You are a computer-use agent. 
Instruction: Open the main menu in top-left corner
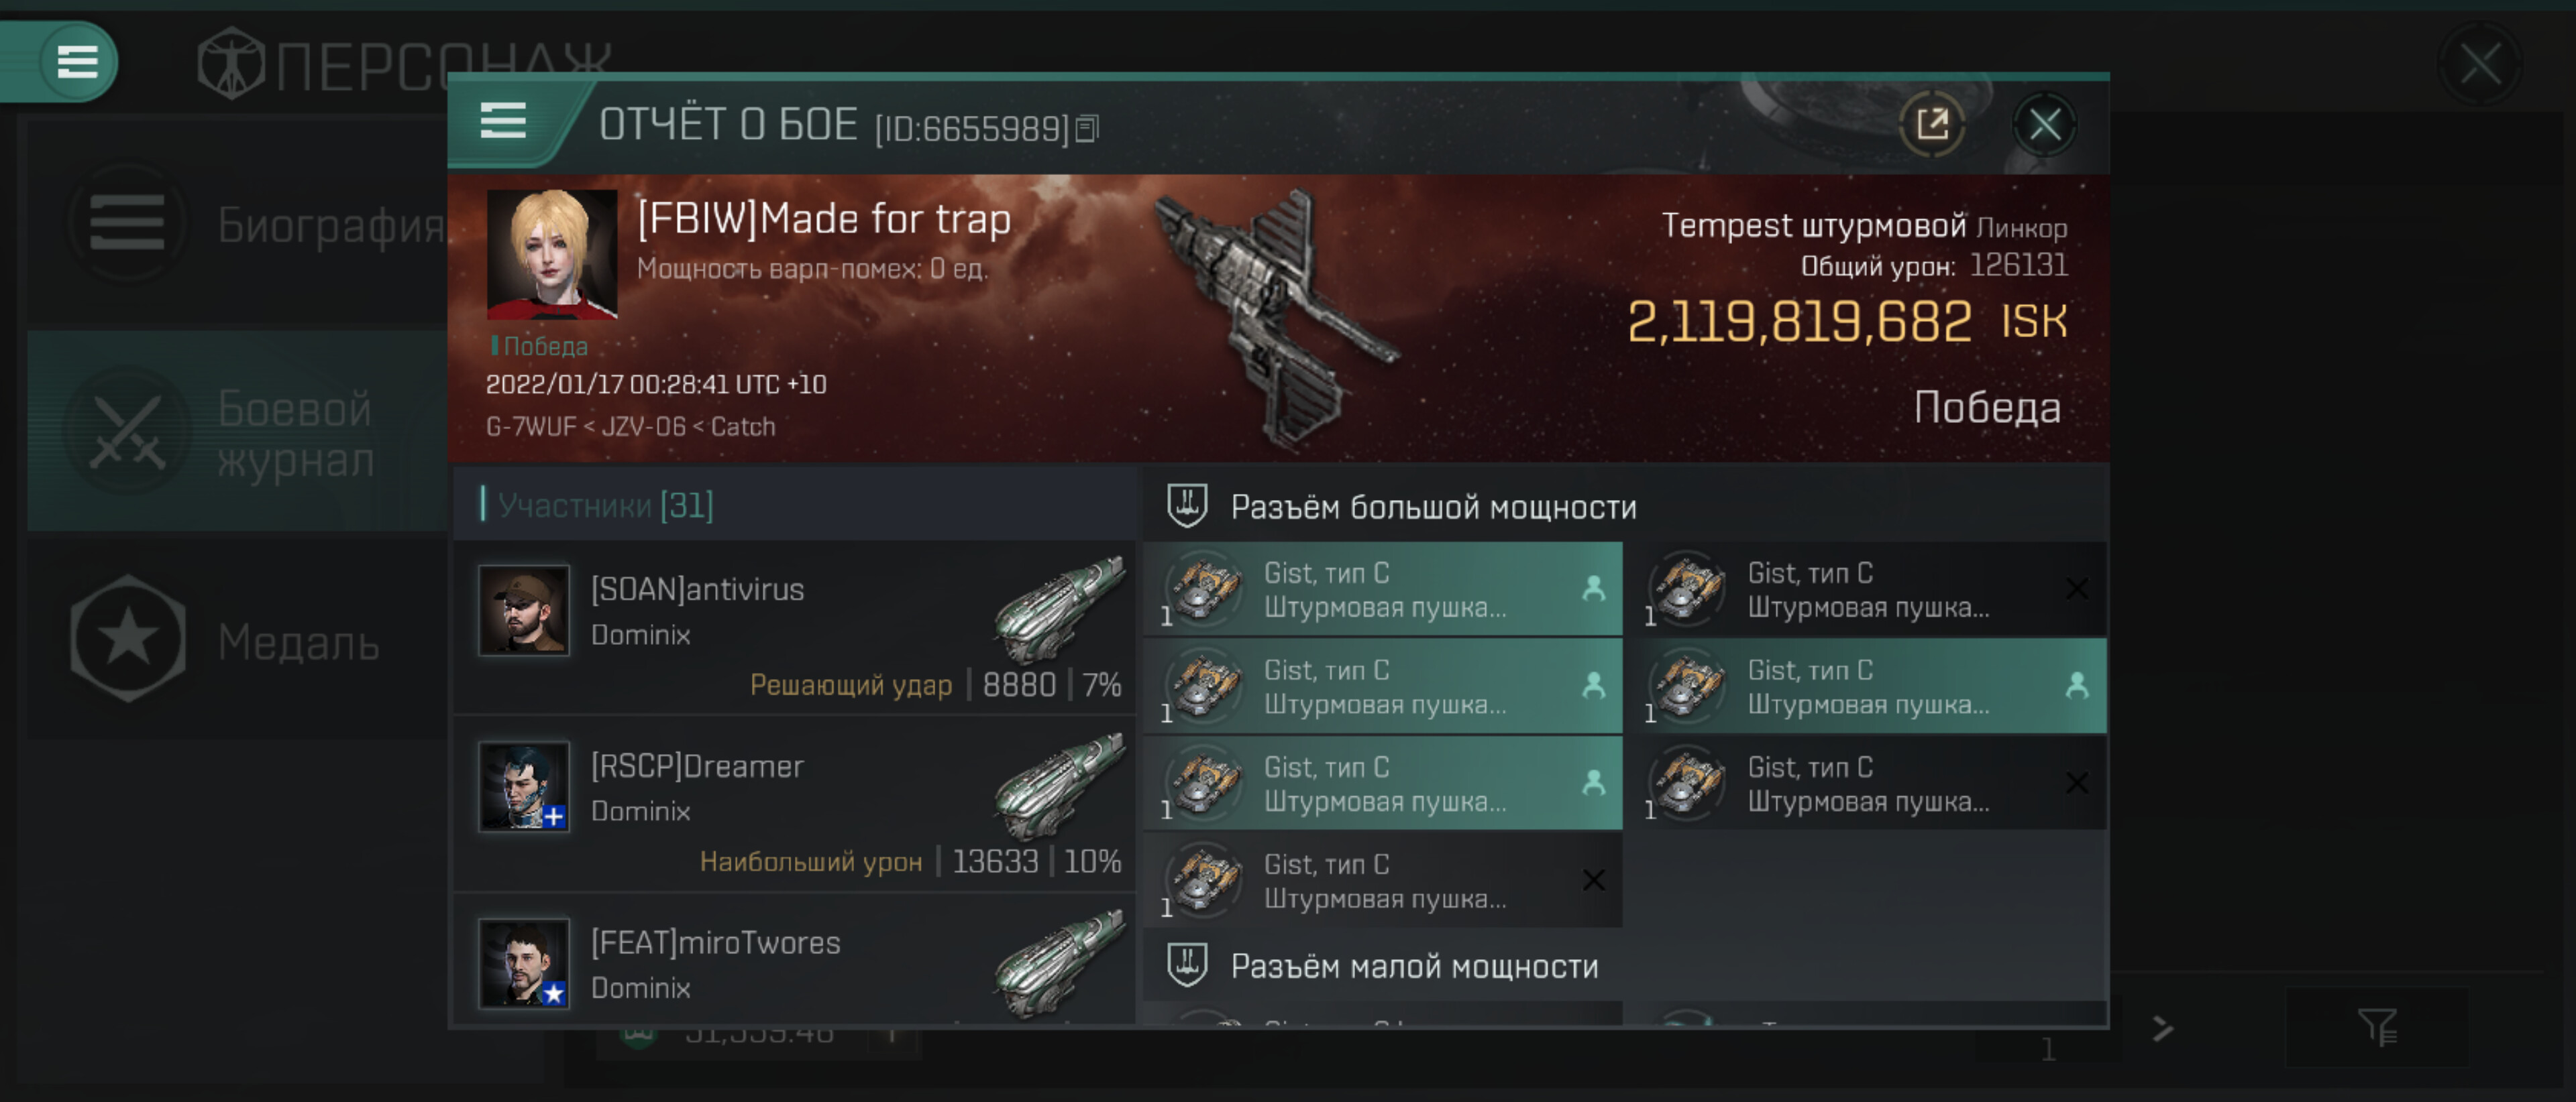(77, 62)
